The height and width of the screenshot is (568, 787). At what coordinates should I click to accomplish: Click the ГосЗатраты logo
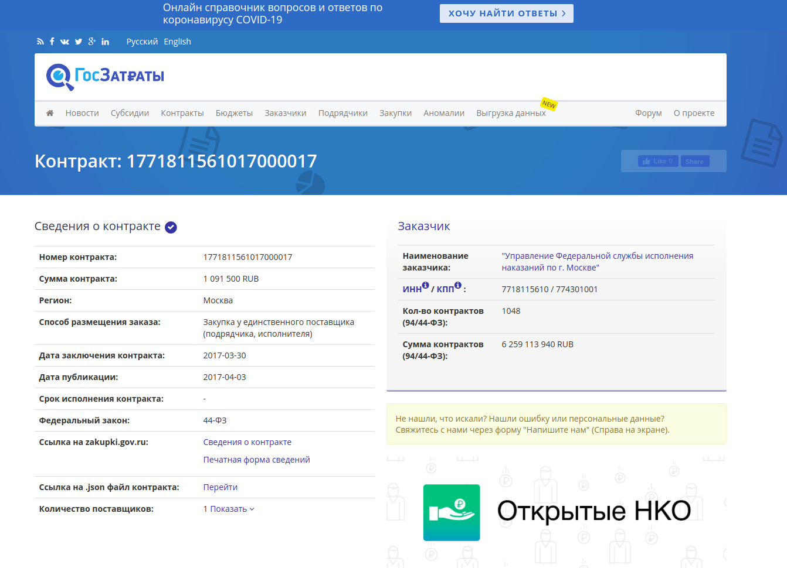click(106, 77)
